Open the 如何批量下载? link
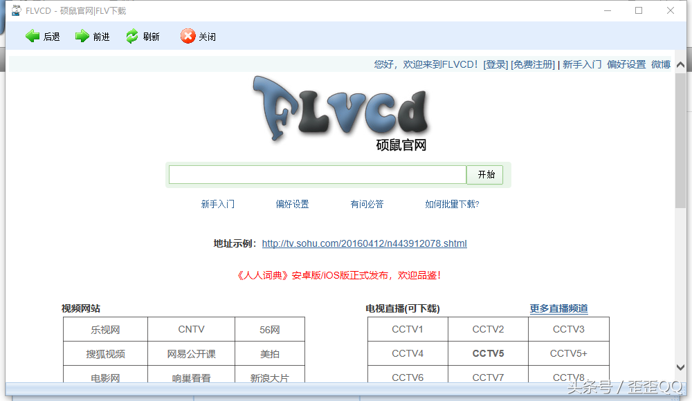The image size is (692, 401). 452,204
